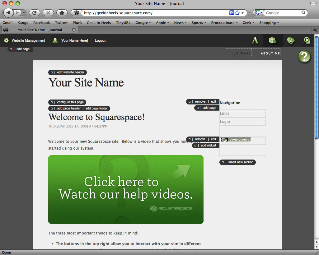Click insert new section button
319x255 pixels.
click(x=241, y=162)
